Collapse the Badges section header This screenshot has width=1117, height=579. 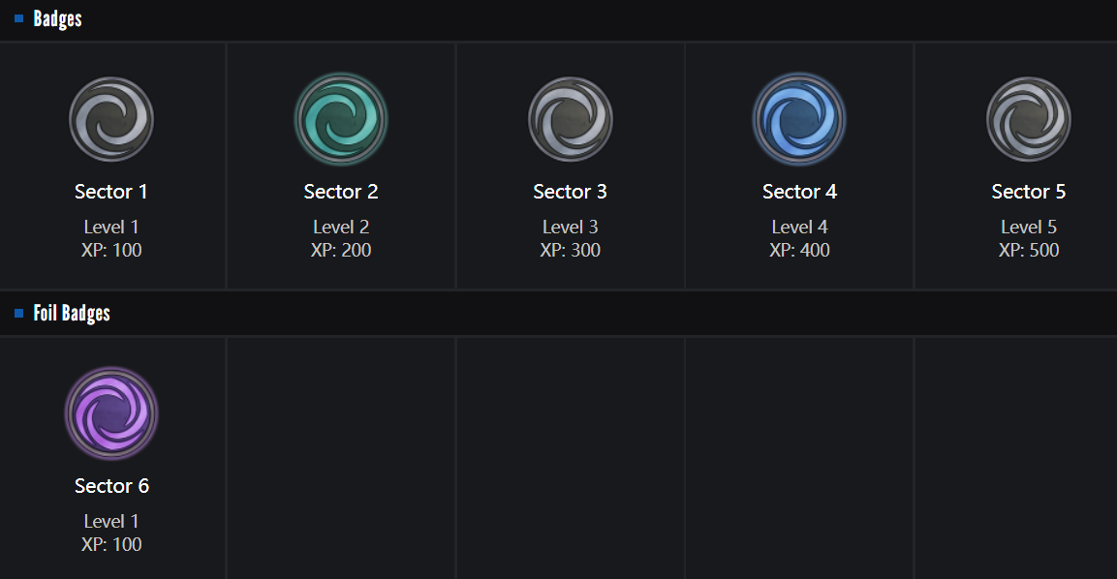pyautogui.click(x=58, y=18)
